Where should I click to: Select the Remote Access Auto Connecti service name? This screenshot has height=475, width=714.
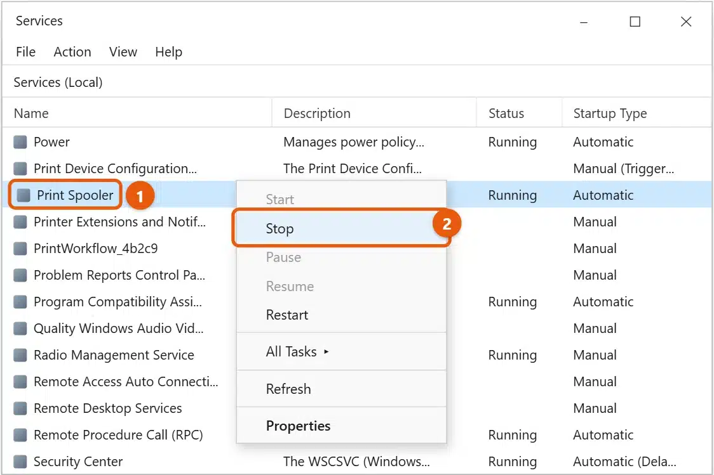(126, 382)
